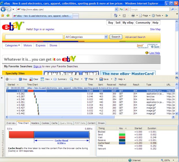Switch to the Overview tab
The width and height of the screenshot is (179, 162).
(x=11, y=123)
